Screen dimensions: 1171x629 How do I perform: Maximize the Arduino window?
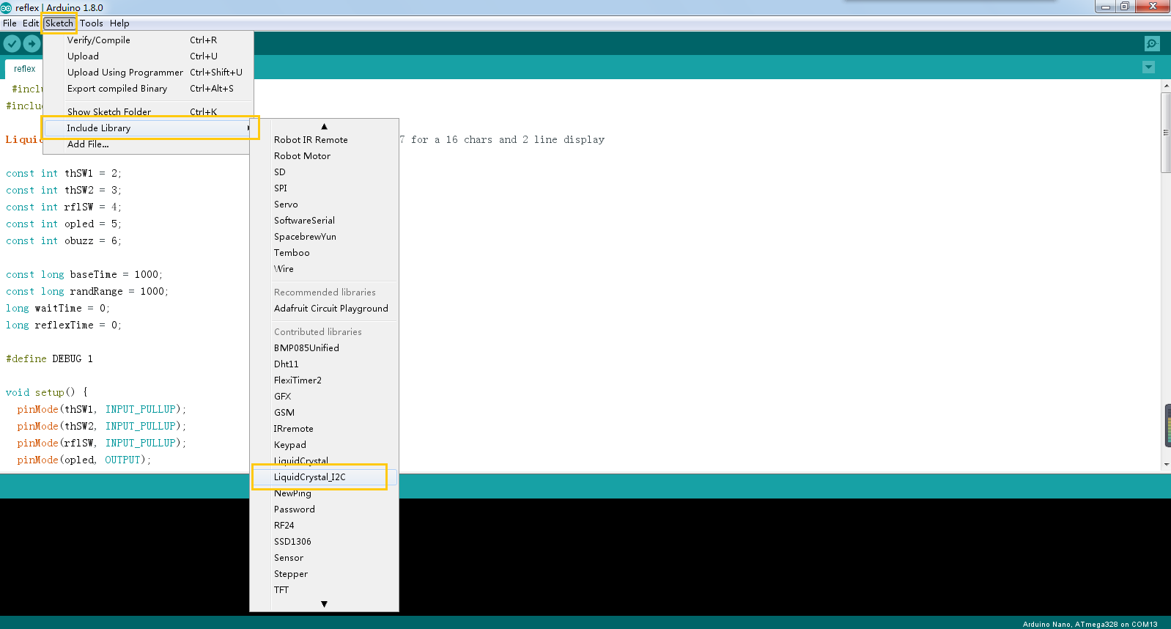[x=1124, y=7]
